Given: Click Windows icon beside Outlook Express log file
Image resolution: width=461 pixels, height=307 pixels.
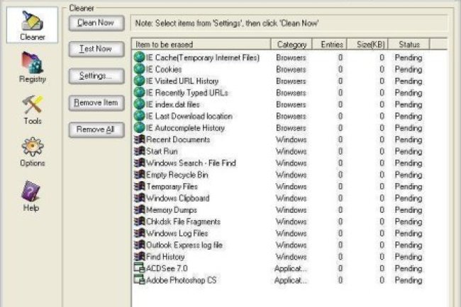Looking at the screenshot, I should [x=139, y=245].
